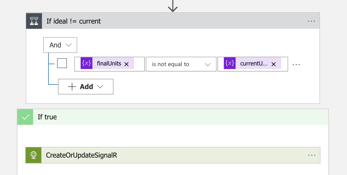Click the purple variable icon on finalUnits token
The height and width of the screenshot is (175, 347).
[x=86, y=63]
